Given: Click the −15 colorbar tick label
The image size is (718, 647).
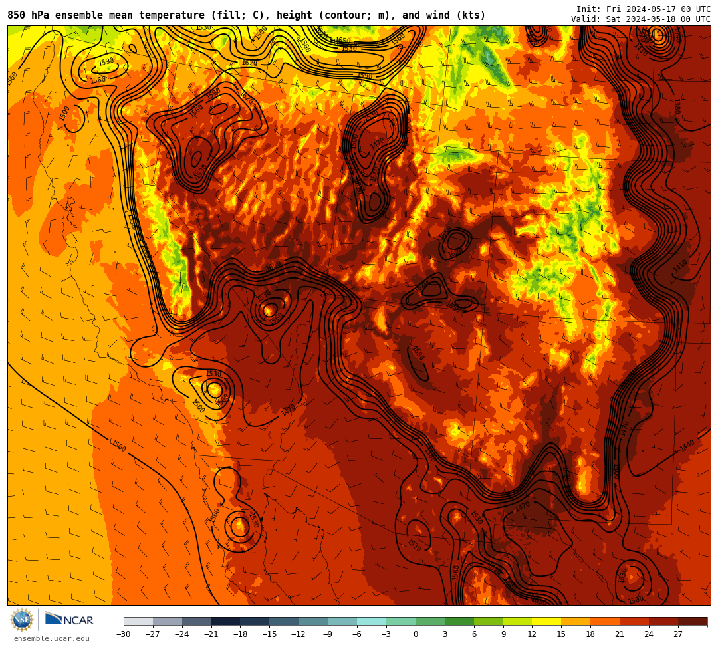Looking at the screenshot, I should [x=270, y=634].
